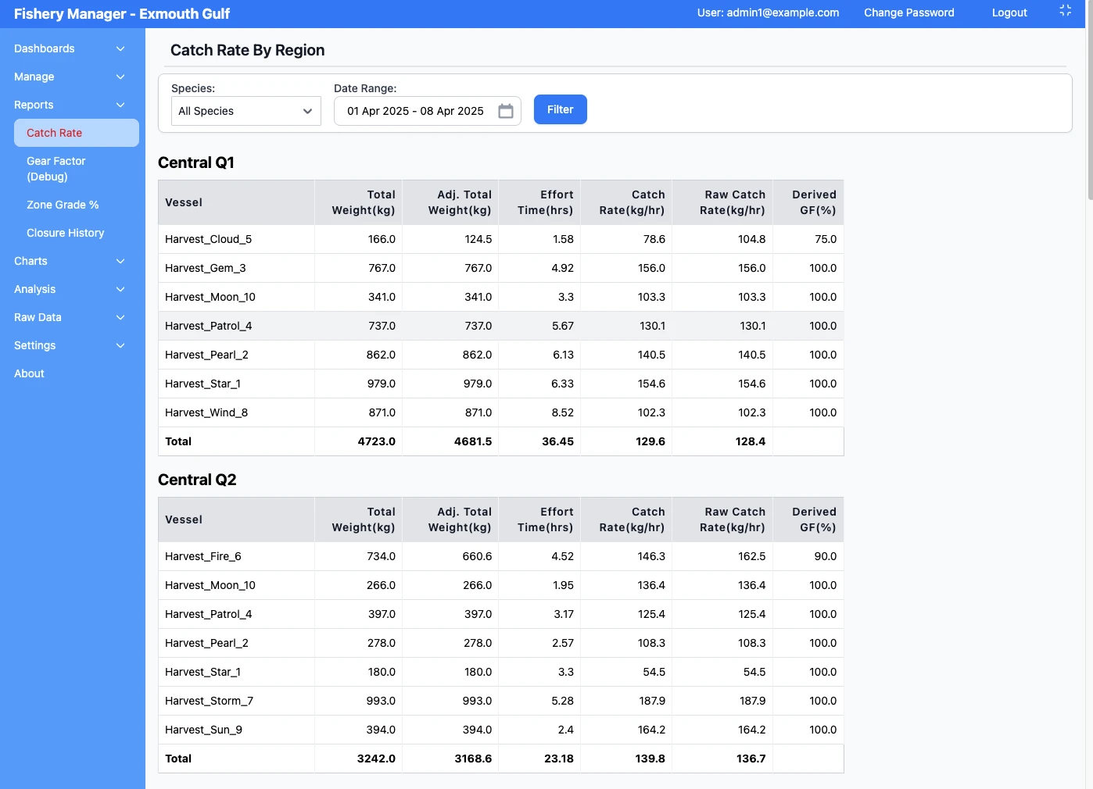Expand the Raw Data sidebar section
1093x789 pixels.
point(70,317)
